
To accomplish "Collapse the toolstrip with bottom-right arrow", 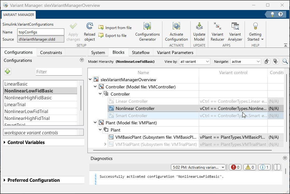I will tap(286, 45).
